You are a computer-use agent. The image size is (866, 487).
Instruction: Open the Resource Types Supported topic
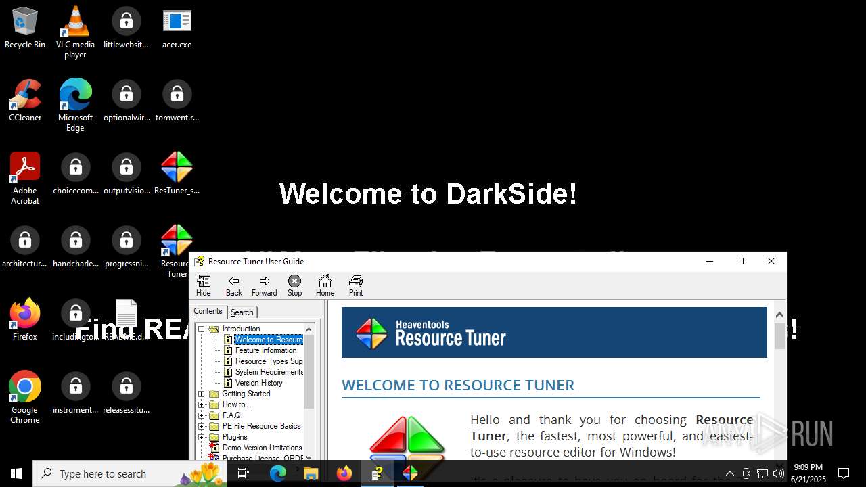pyautogui.click(x=269, y=361)
